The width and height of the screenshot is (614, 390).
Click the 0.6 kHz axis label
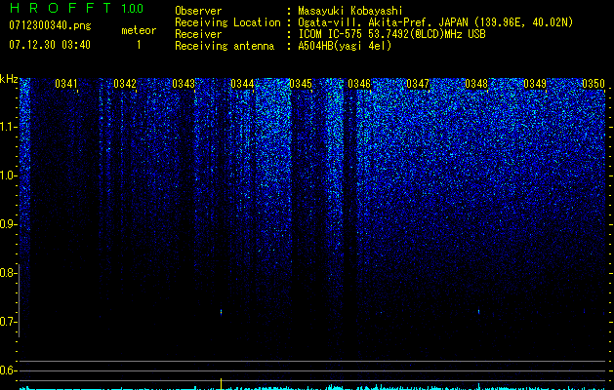[9, 370]
